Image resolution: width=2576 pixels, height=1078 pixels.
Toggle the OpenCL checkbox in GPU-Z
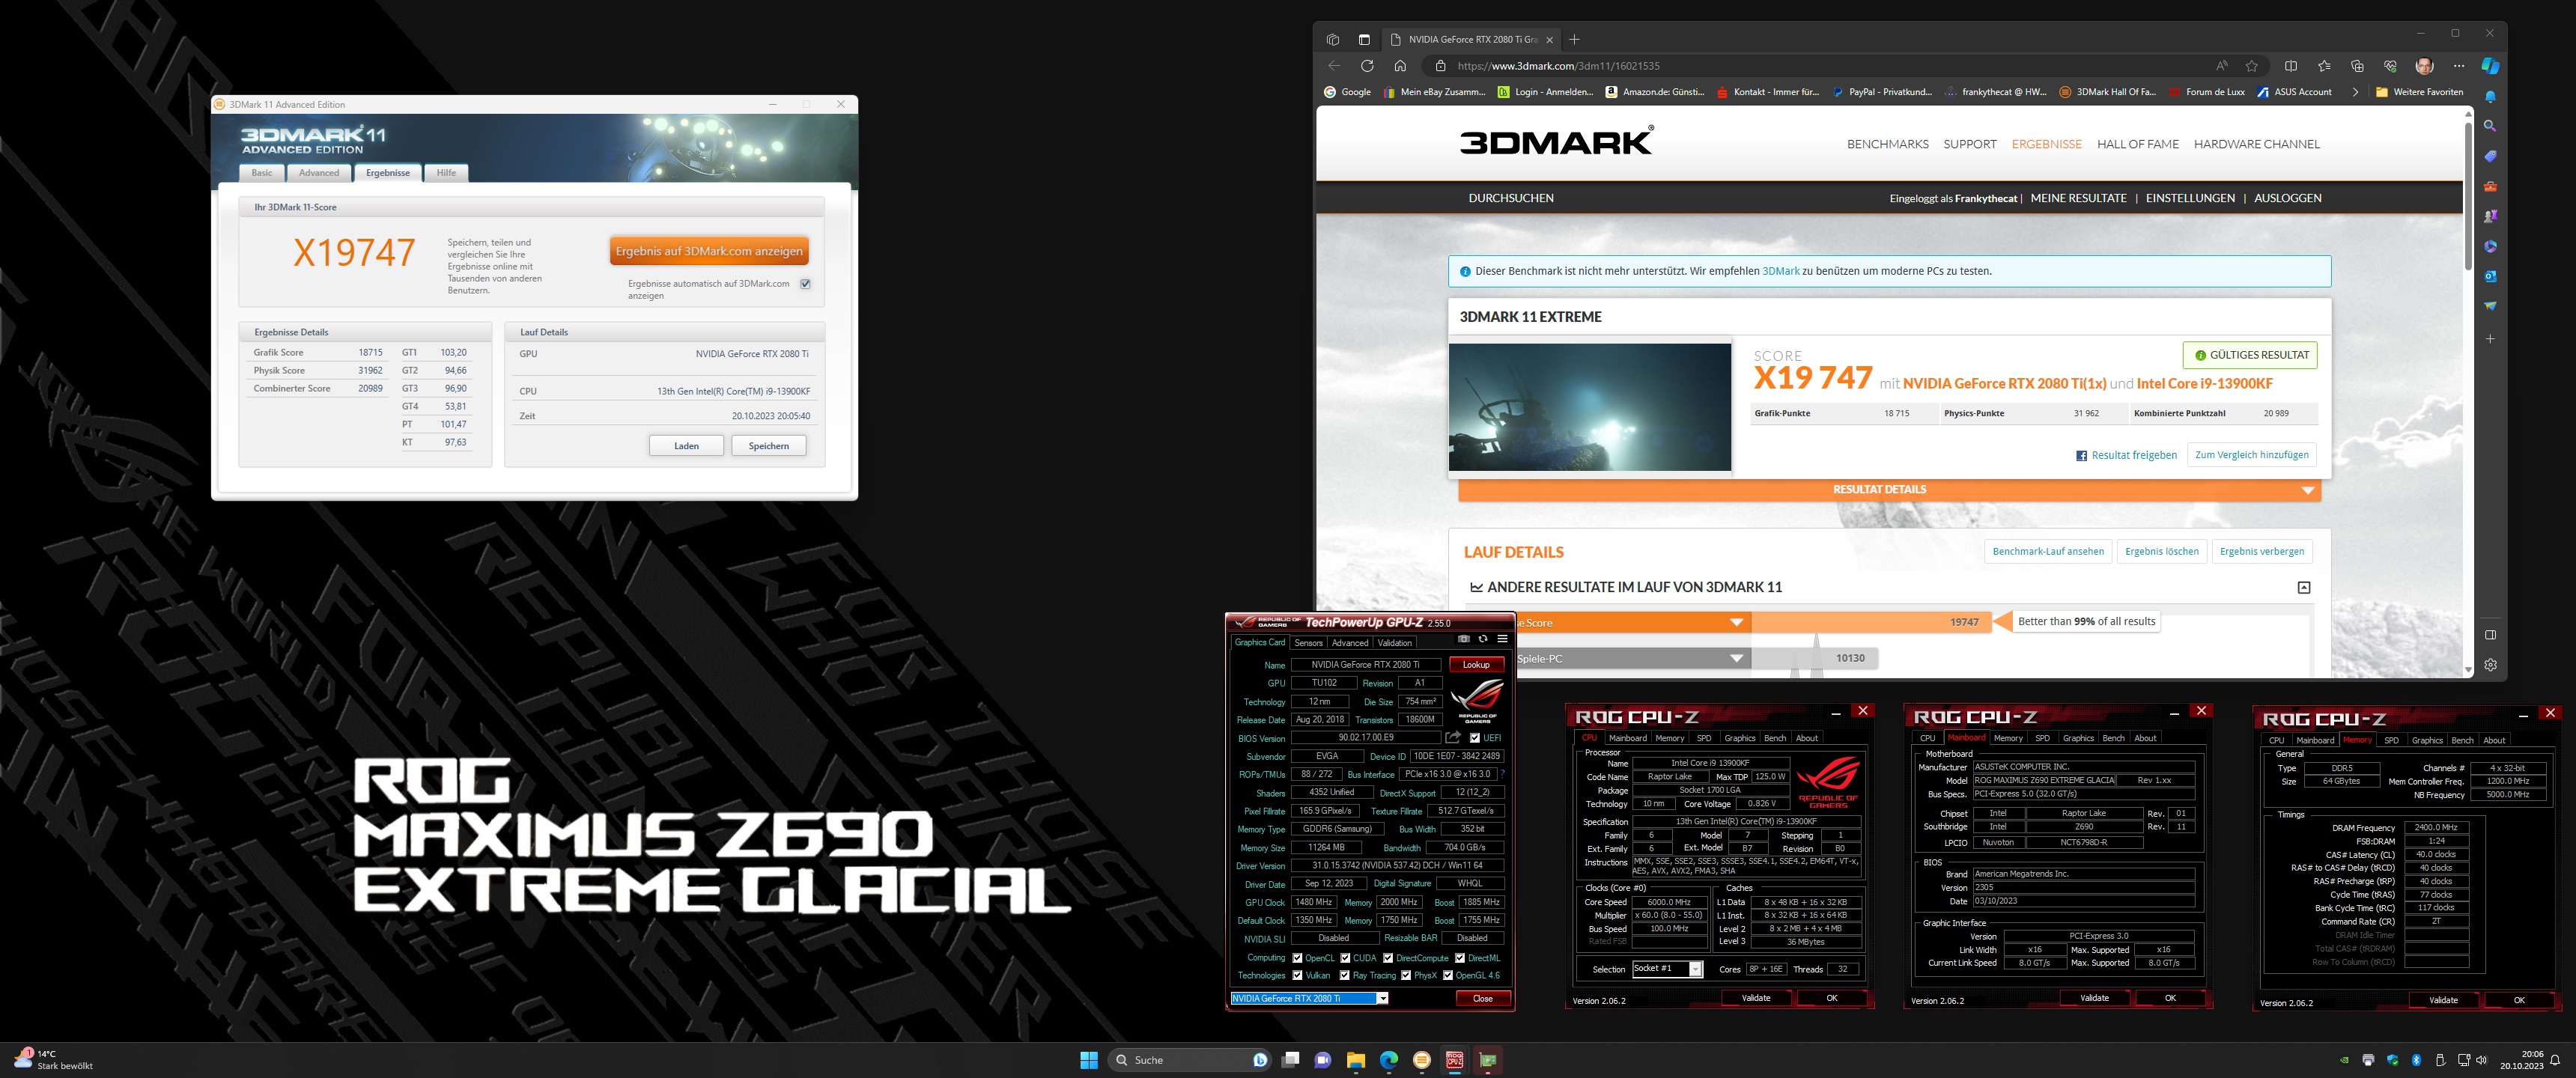(x=1297, y=958)
